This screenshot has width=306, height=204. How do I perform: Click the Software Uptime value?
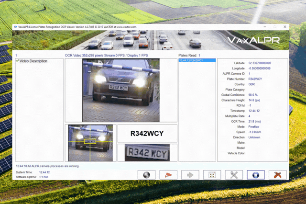44,177
